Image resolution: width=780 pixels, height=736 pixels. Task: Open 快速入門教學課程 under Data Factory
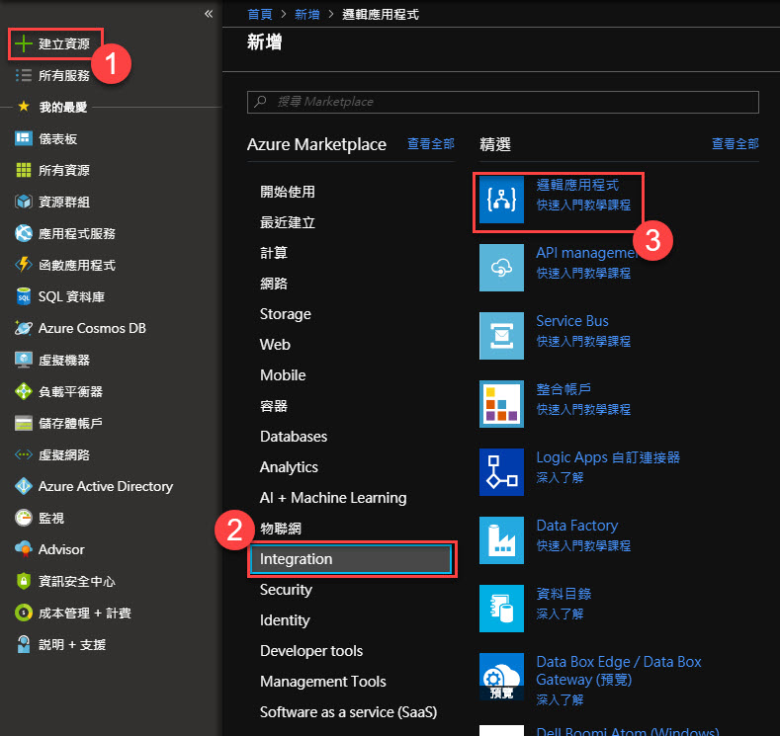[x=583, y=545]
